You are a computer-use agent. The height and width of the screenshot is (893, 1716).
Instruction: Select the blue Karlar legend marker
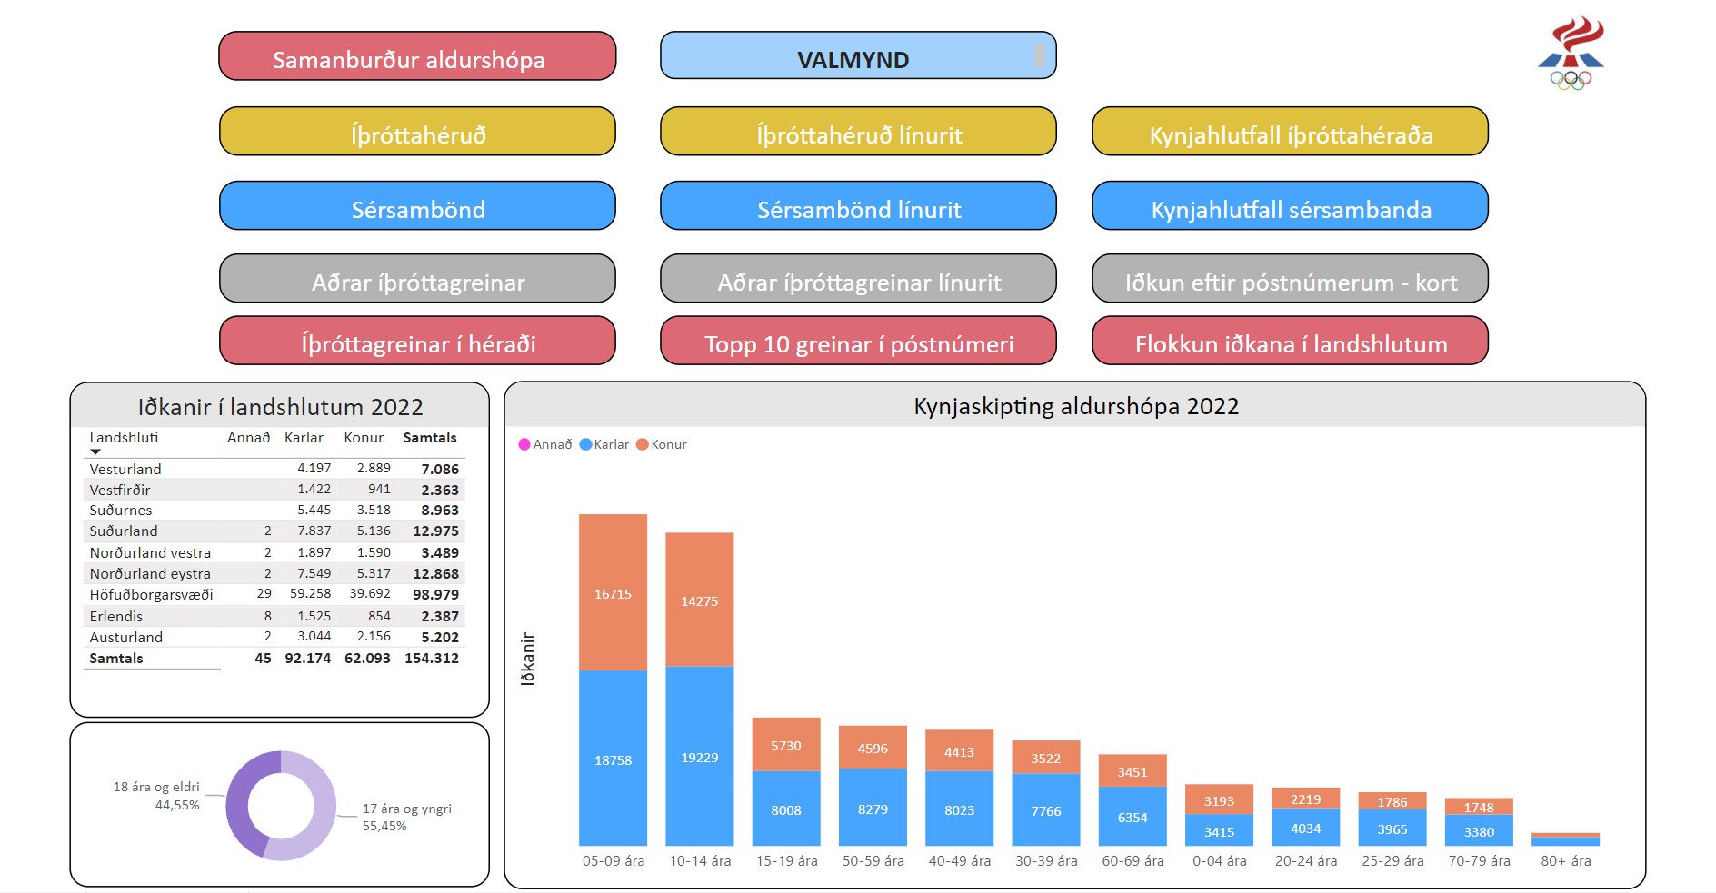[x=586, y=444]
